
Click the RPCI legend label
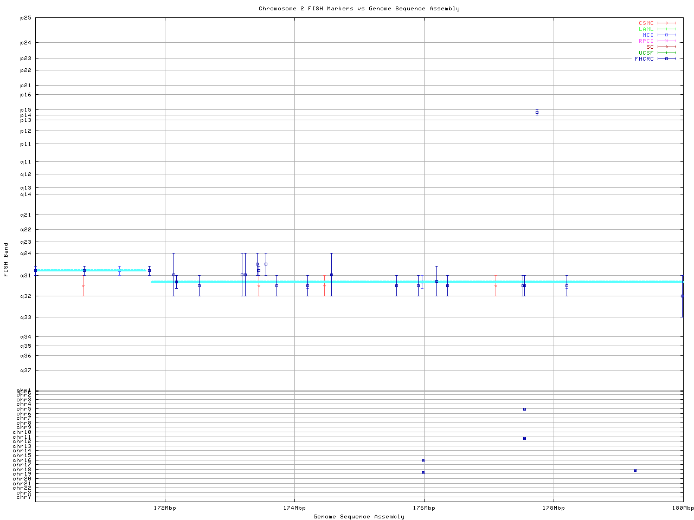(x=646, y=41)
